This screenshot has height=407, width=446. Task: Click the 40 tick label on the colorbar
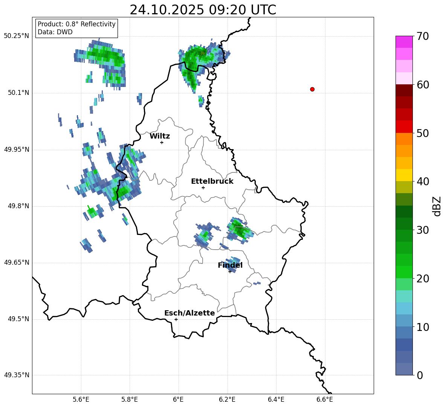tap(423, 181)
